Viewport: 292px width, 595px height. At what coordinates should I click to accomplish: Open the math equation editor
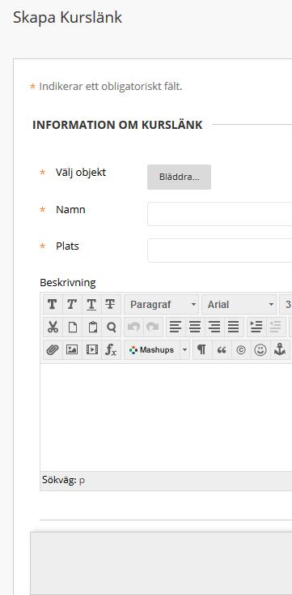(x=111, y=350)
